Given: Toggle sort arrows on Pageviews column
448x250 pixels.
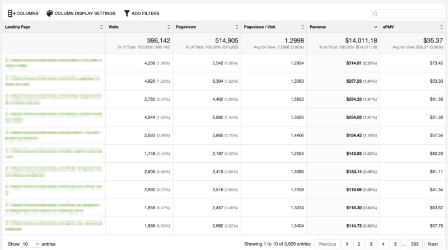Looking at the screenshot, I should click(236, 26).
